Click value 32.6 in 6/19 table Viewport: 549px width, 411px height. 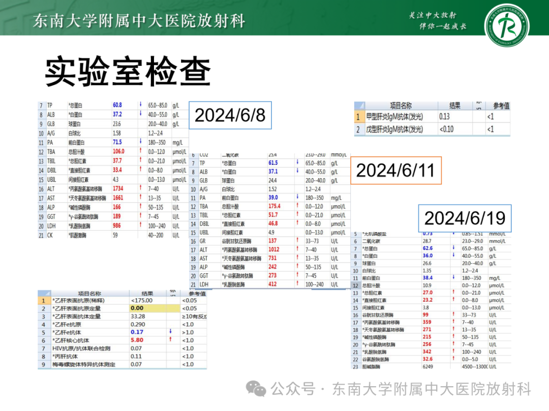click(428, 359)
